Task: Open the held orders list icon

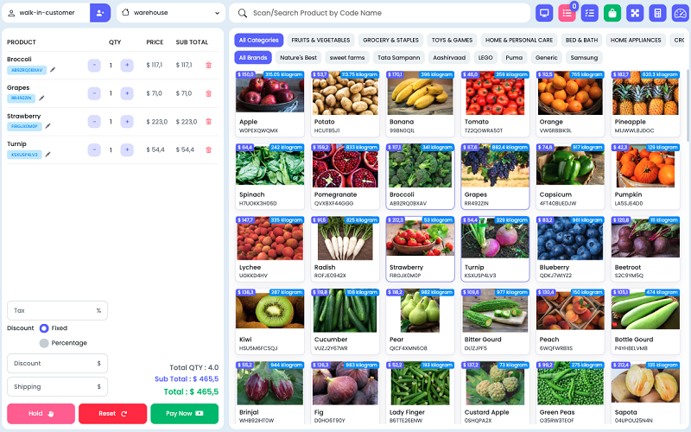Action: point(567,13)
